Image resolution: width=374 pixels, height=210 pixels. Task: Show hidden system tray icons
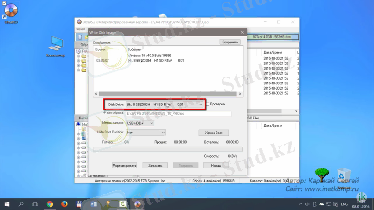[x=300, y=204]
